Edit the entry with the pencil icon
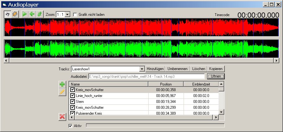The width and height of the screenshot is (283, 132). coord(62,92)
